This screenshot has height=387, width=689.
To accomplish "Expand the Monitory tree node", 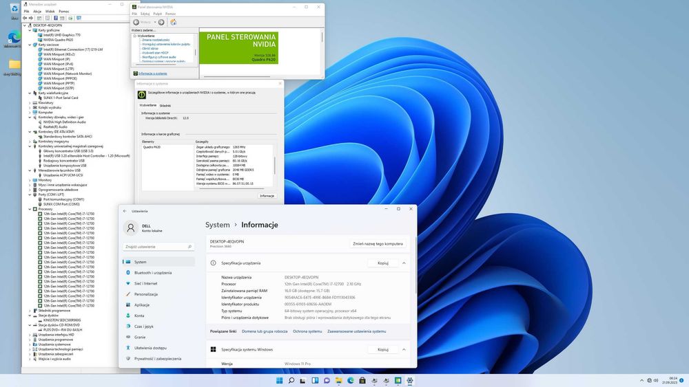I will click(30, 179).
